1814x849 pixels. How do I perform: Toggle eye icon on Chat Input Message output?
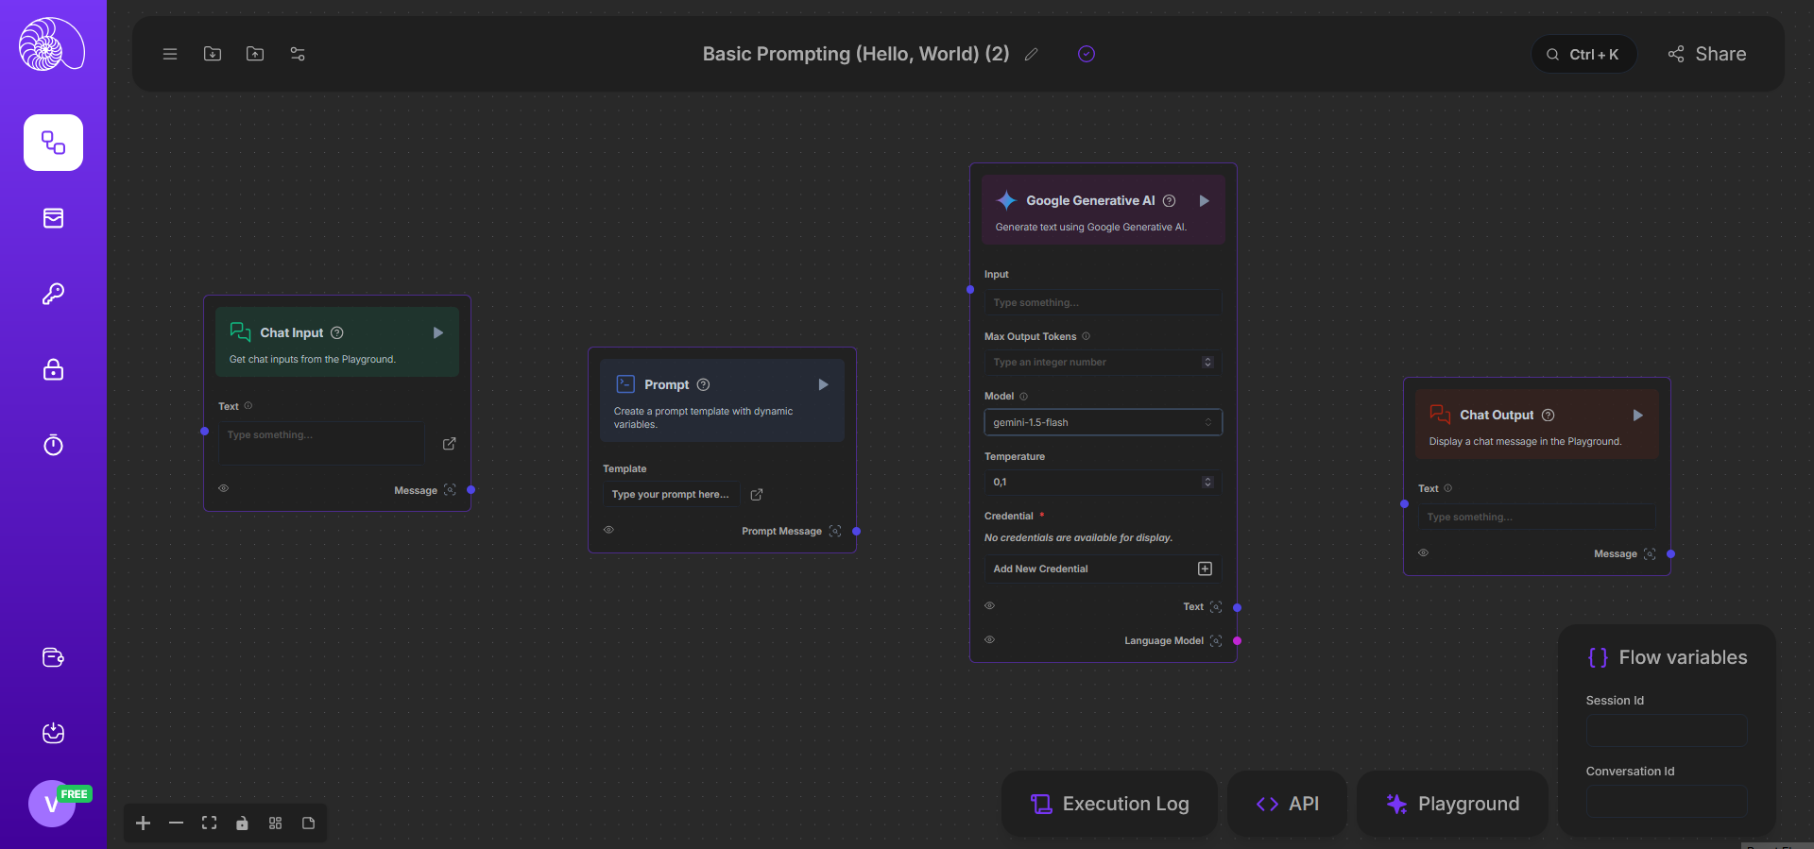224,488
